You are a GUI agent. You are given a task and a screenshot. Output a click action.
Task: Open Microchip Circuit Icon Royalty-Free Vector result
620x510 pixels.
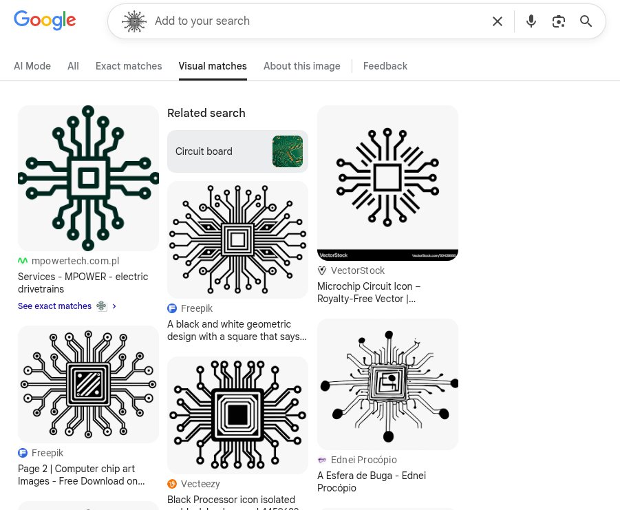[369, 292]
